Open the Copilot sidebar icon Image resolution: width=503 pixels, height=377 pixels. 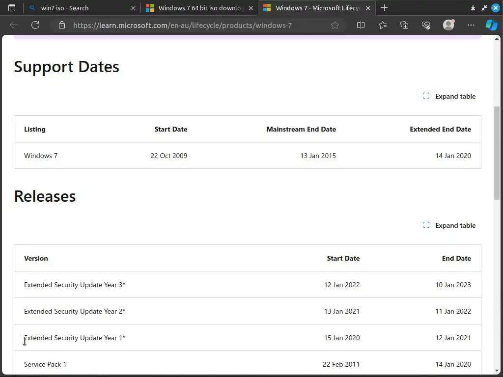coord(491,25)
